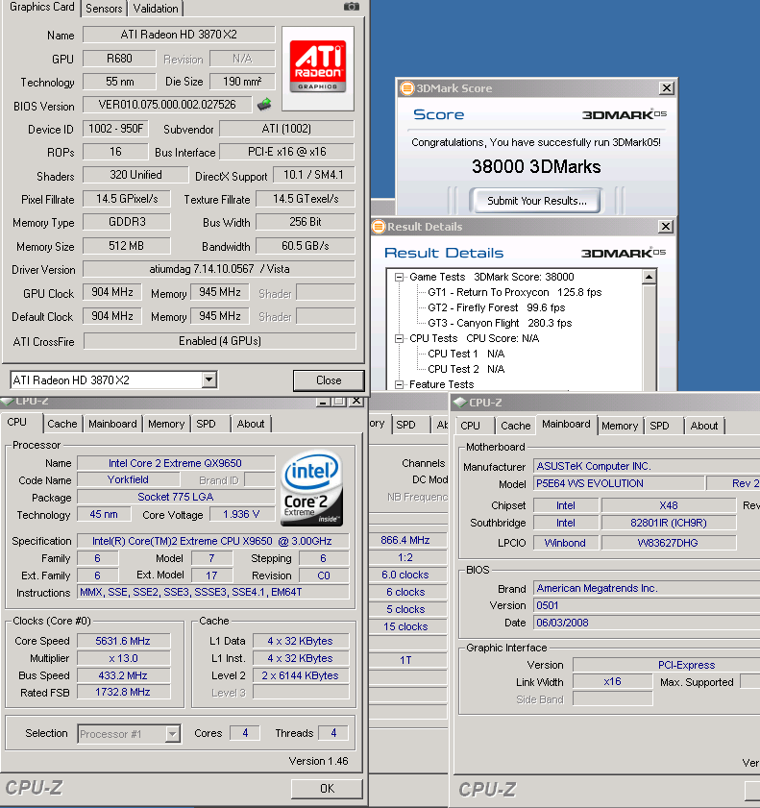Click the Level 2 cache 2 x 6144 KBytes
The width and height of the screenshot is (760, 808).
point(301,675)
